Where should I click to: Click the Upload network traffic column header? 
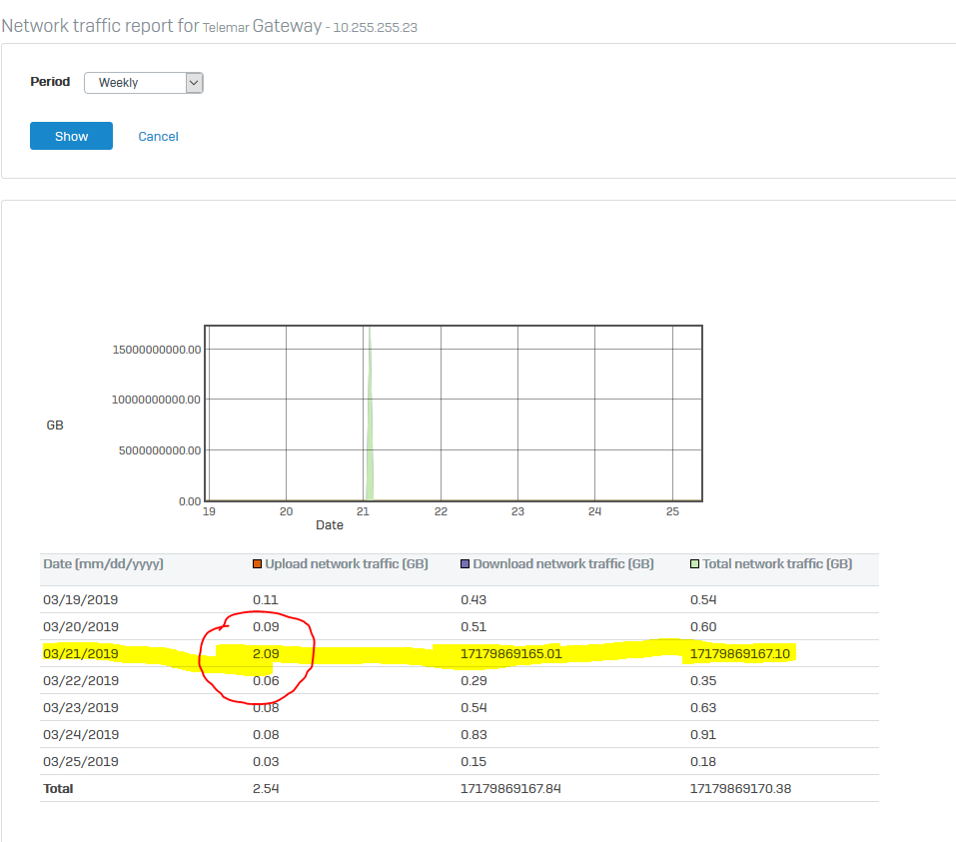(346, 564)
